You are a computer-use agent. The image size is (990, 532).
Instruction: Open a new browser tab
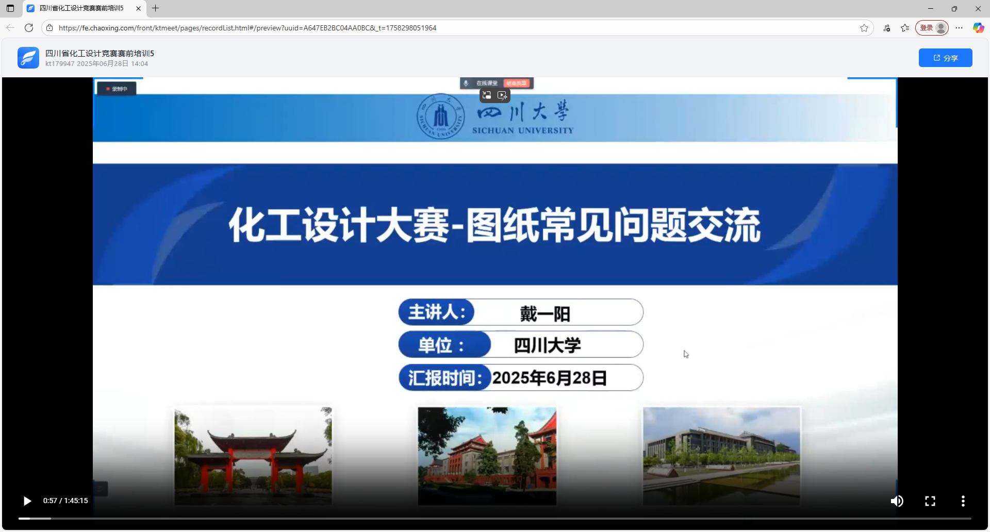[155, 8]
